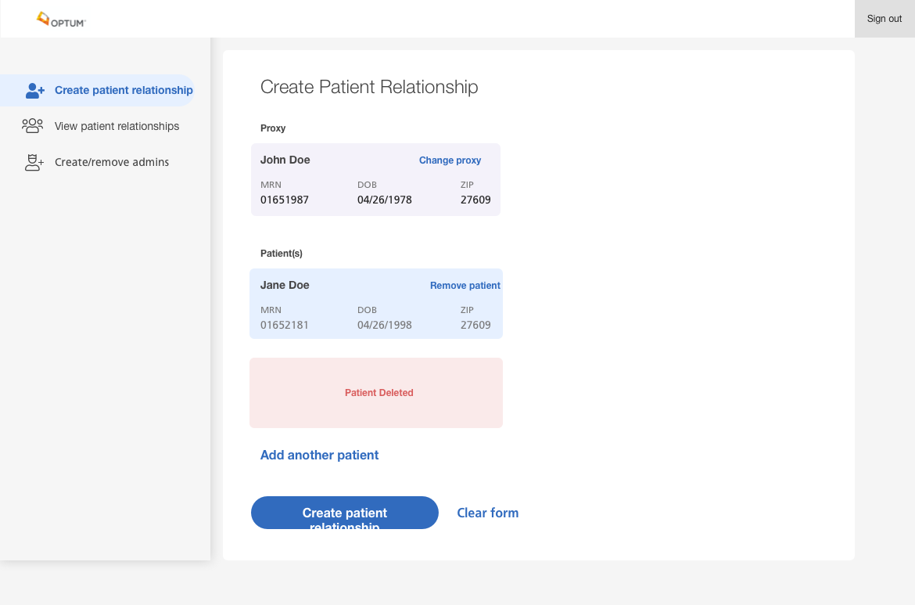
Task: Remove patient Jane Doe
Action: (465, 286)
